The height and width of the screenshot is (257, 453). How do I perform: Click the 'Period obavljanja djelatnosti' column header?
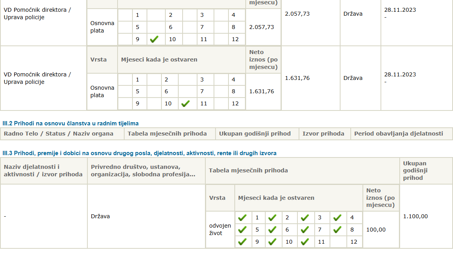pos(399,134)
